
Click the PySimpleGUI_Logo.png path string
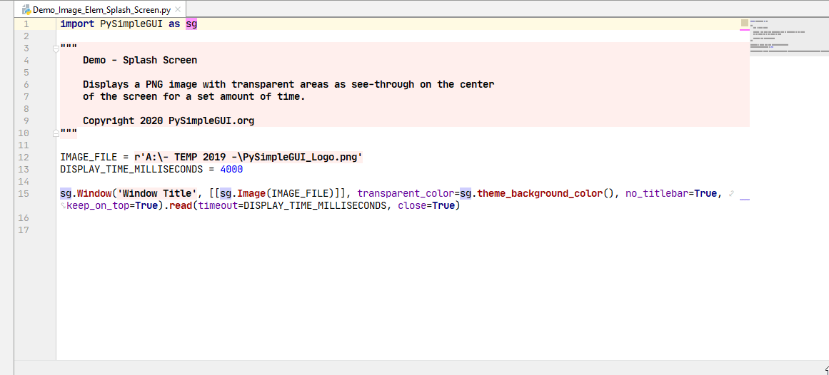(248, 158)
